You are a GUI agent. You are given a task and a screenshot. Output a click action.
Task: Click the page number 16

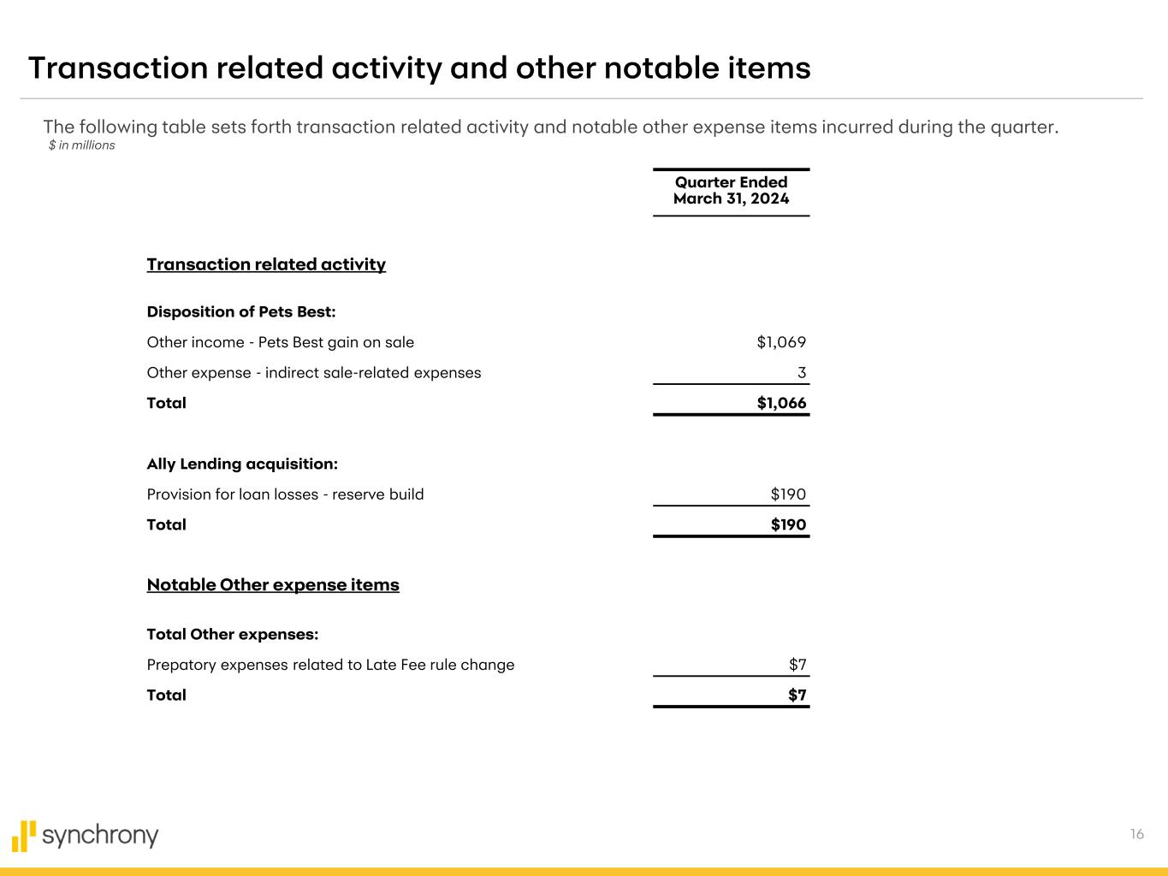click(x=1136, y=834)
